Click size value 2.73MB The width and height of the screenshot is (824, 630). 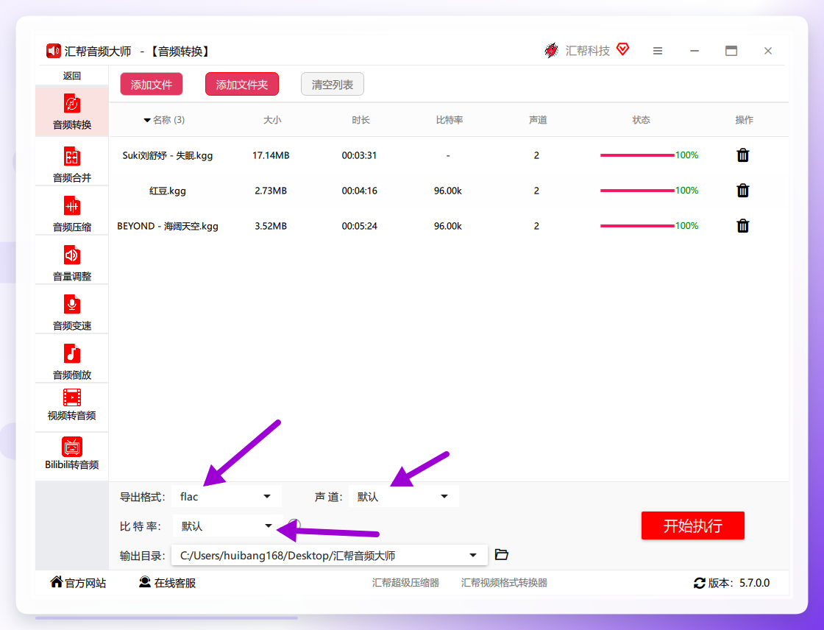(271, 191)
